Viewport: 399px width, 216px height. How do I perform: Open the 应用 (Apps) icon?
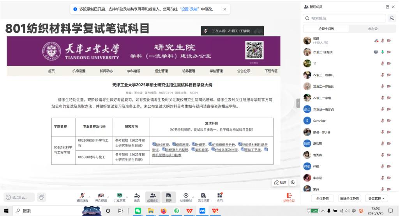(x=220, y=197)
